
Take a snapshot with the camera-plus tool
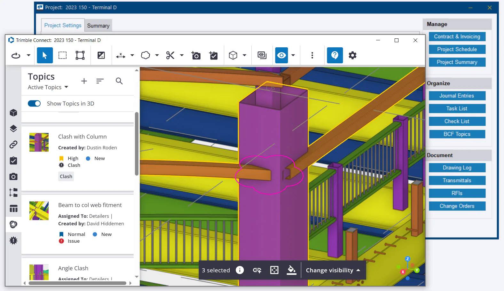(x=196, y=55)
